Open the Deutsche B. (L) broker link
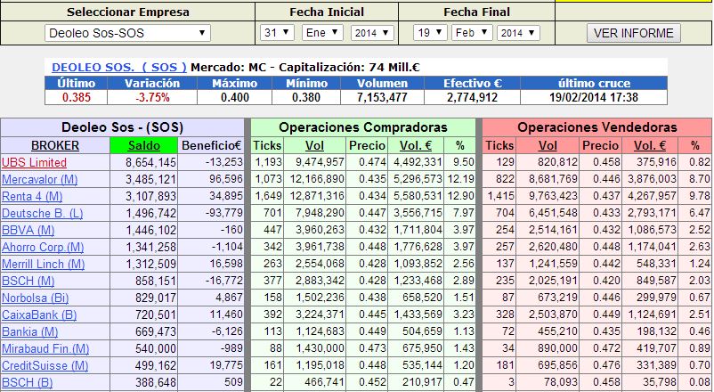714x392 pixels. coord(43,213)
